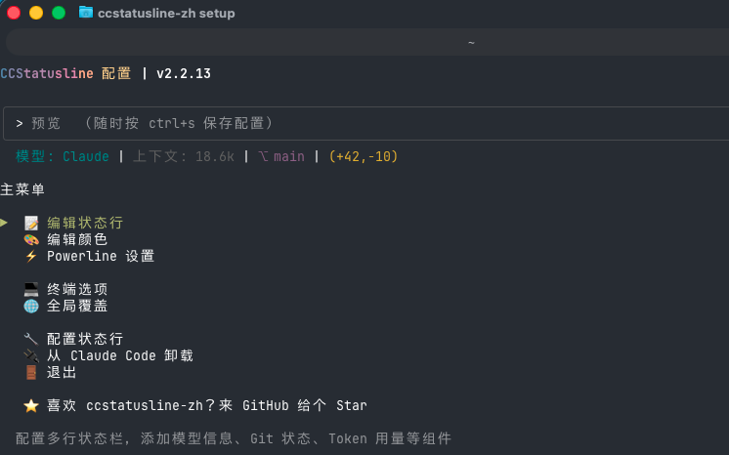
Task: Click the gold star GitHub icon
Action: (x=31, y=406)
